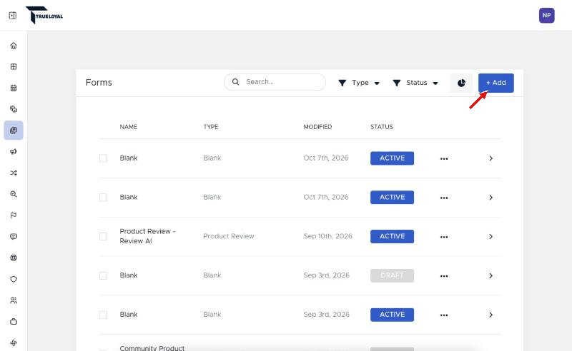Open the calendar sidebar icon
Viewport: 572px width, 351px height.
14,88
